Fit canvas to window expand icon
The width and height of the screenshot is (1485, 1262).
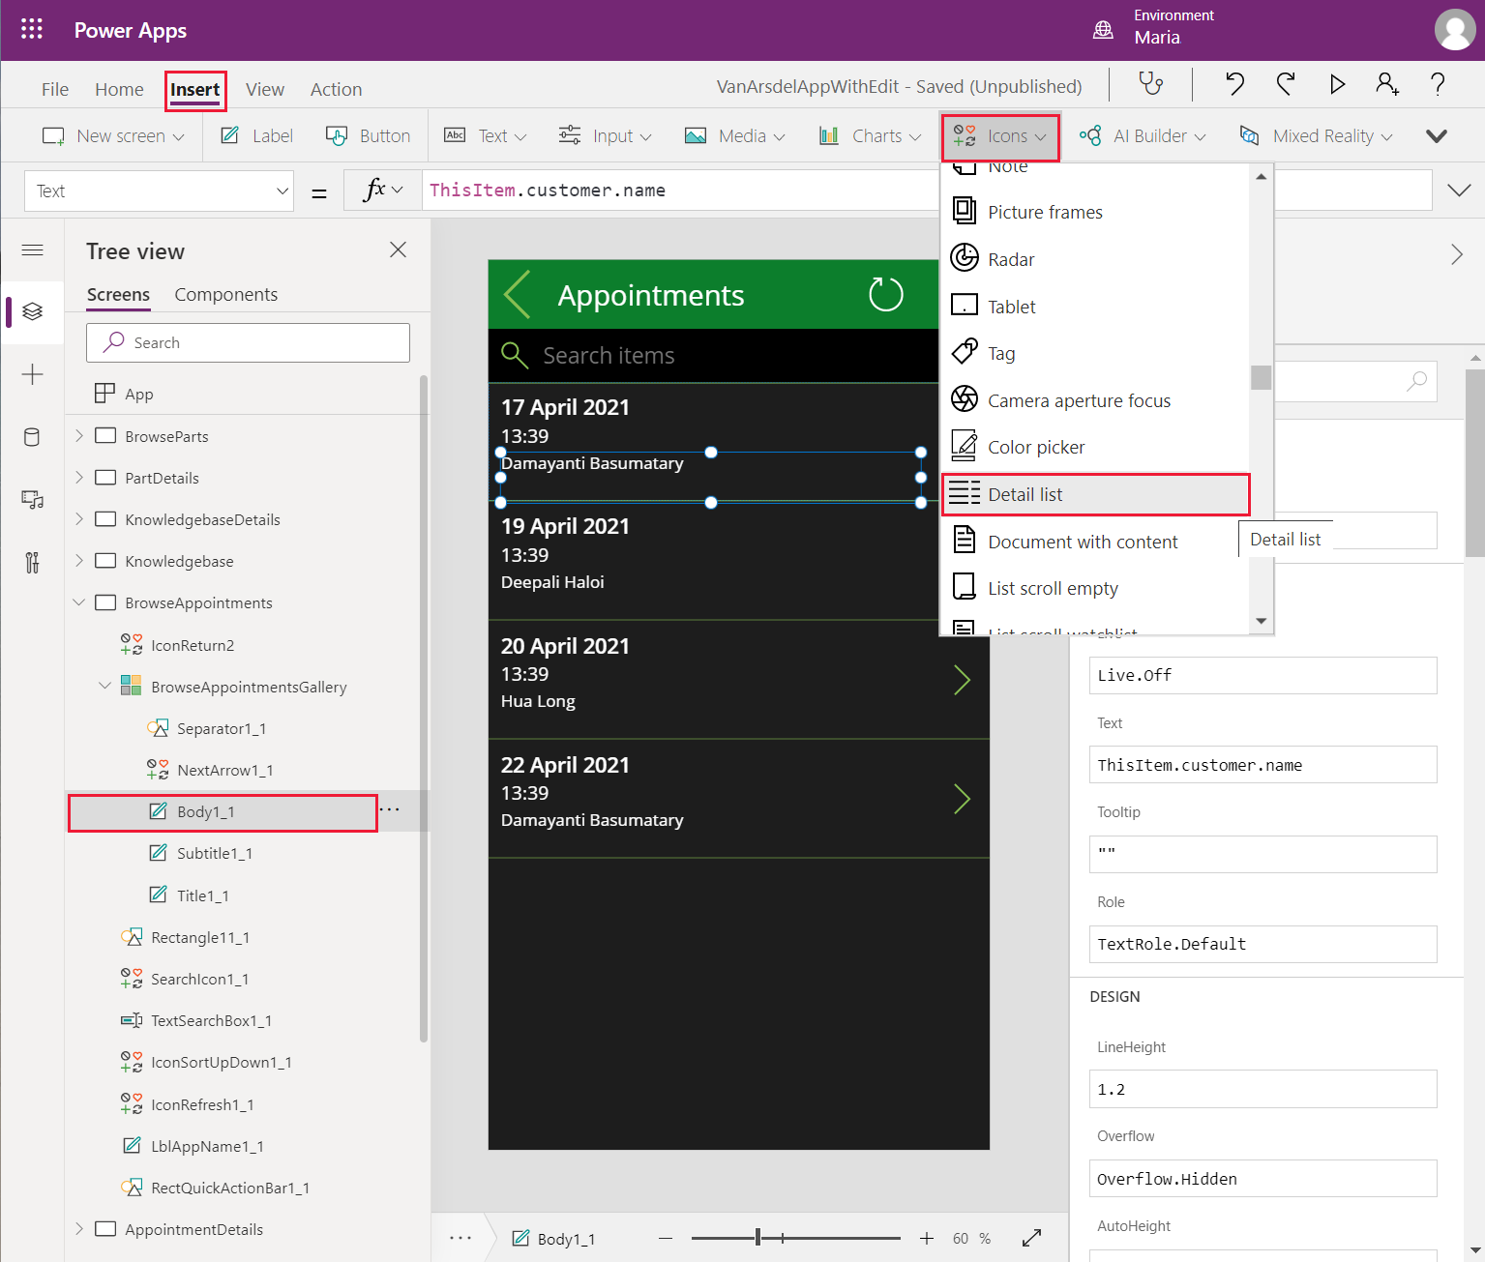pos(1032,1238)
